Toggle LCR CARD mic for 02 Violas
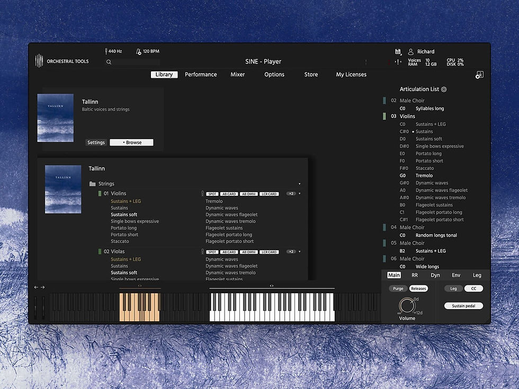Image resolution: width=519 pixels, height=389 pixels. (269, 252)
